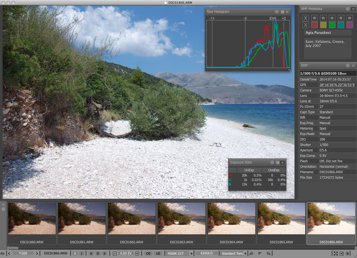
Task: Open the Raw Histogram settings gear
Action: 277,12
